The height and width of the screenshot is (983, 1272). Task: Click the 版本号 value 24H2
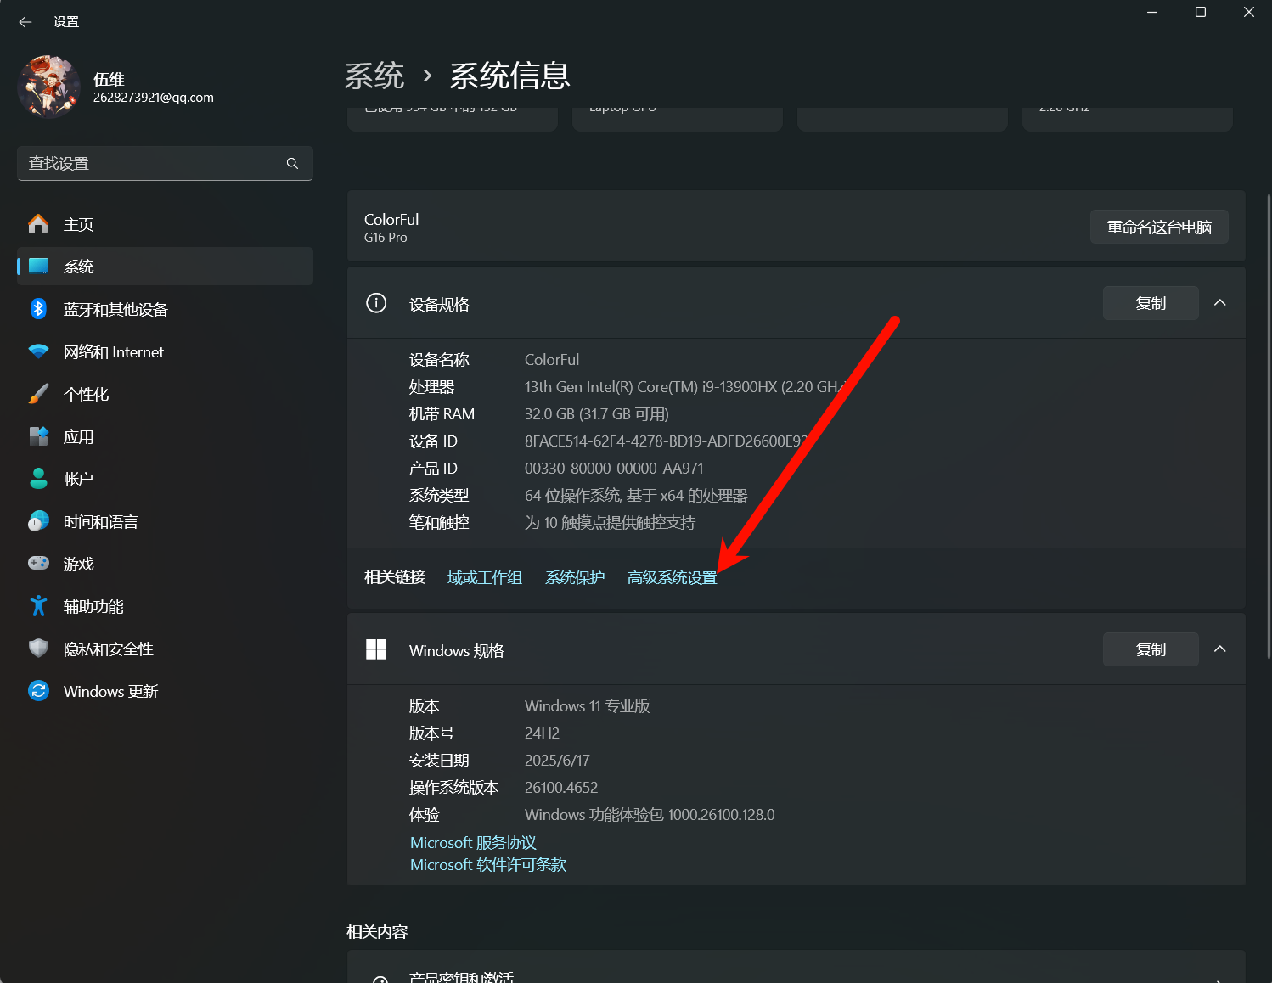[x=542, y=733]
